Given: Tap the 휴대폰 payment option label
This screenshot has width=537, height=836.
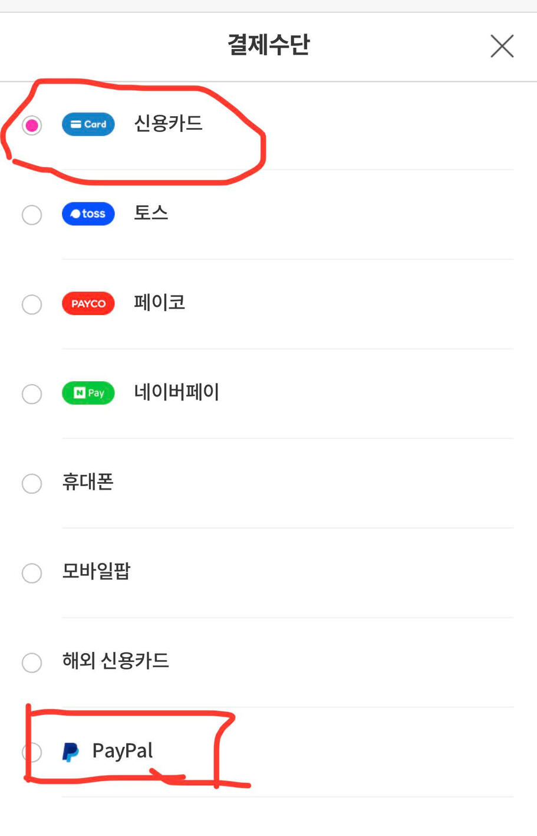Looking at the screenshot, I should [88, 483].
